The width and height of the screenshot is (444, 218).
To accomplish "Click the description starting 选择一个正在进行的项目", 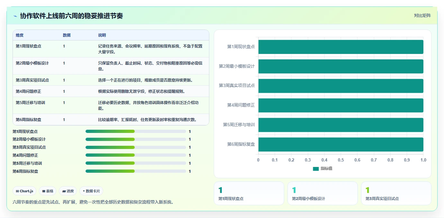I will tap(146, 80).
